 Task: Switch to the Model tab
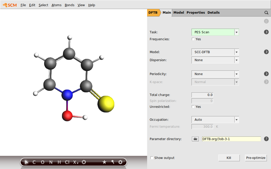[x=179, y=13]
